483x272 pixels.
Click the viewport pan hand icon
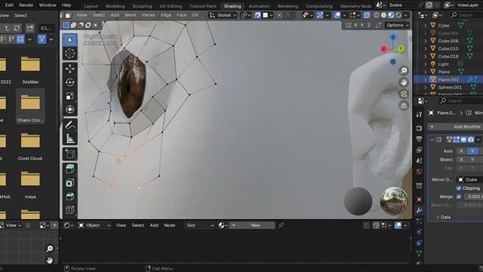click(404, 82)
